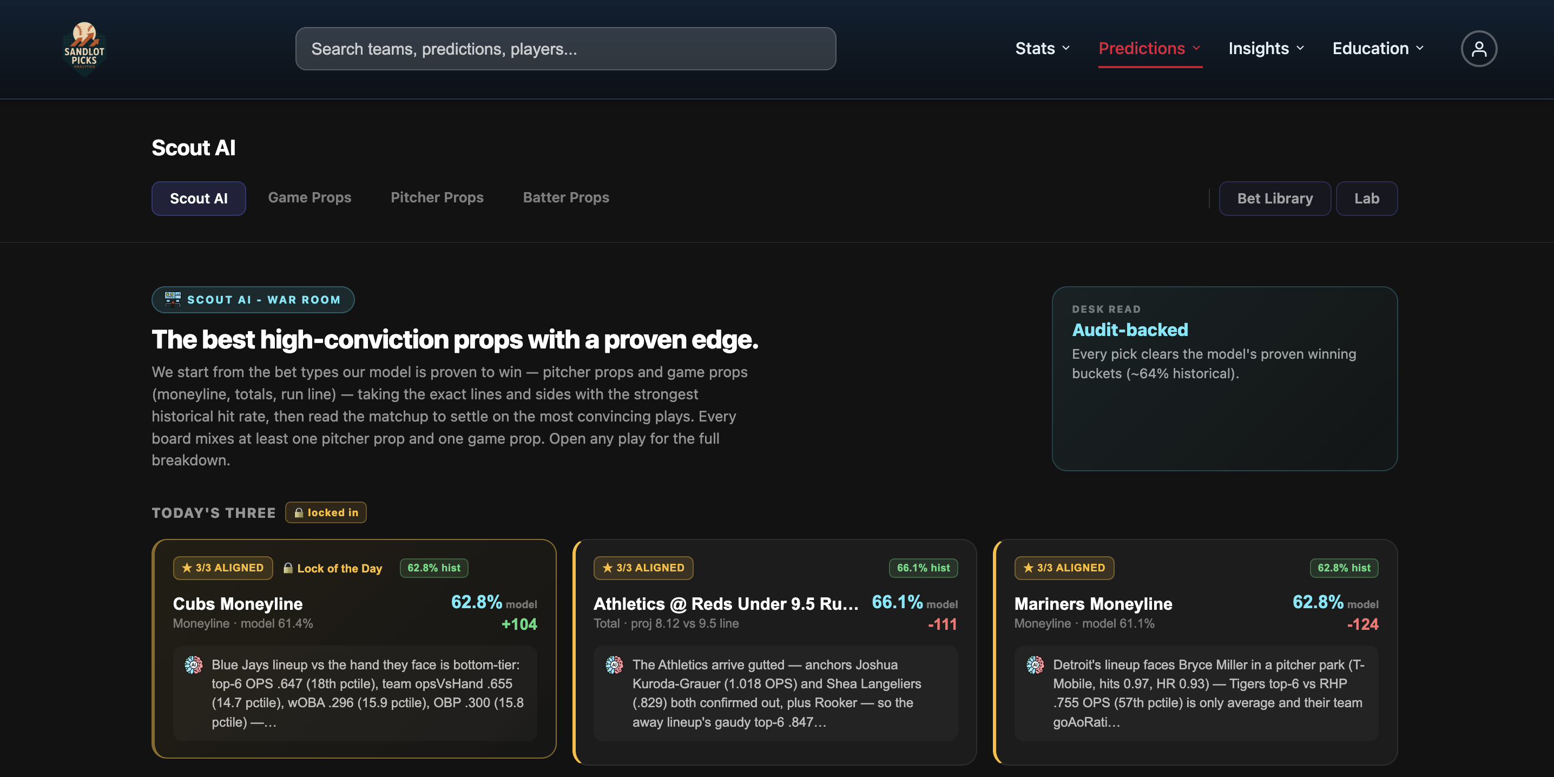Image resolution: width=1554 pixels, height=777 pixels.
Task: Open the Athletics @ Reds Under 9.5 pick
Action: point(726,603)
